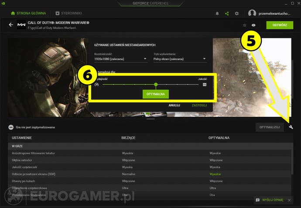Click the right game screenshot thumbnail
The height and width of the screenshot is (208, 301).
pyautogui.click(x=252, y=77)
